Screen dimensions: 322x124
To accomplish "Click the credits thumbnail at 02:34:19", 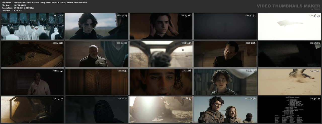I will [289, 109].
